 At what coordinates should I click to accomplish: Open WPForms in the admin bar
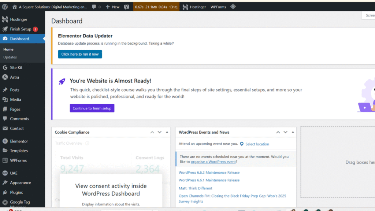(218, 7)
